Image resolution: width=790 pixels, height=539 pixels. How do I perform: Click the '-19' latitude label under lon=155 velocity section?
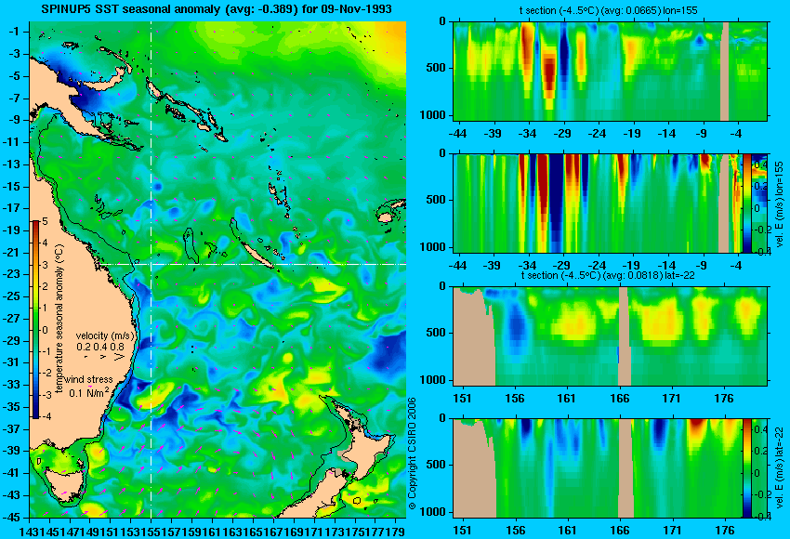[x=632, y=265]
